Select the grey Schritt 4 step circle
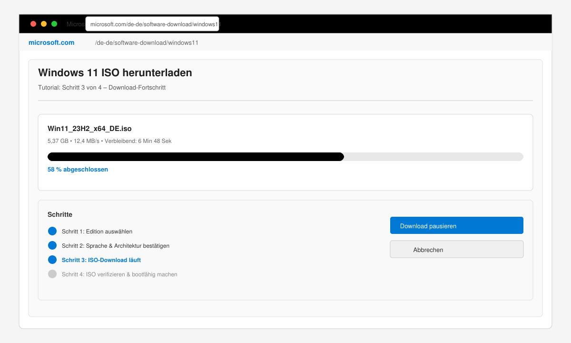 click(x=52, y=274)
